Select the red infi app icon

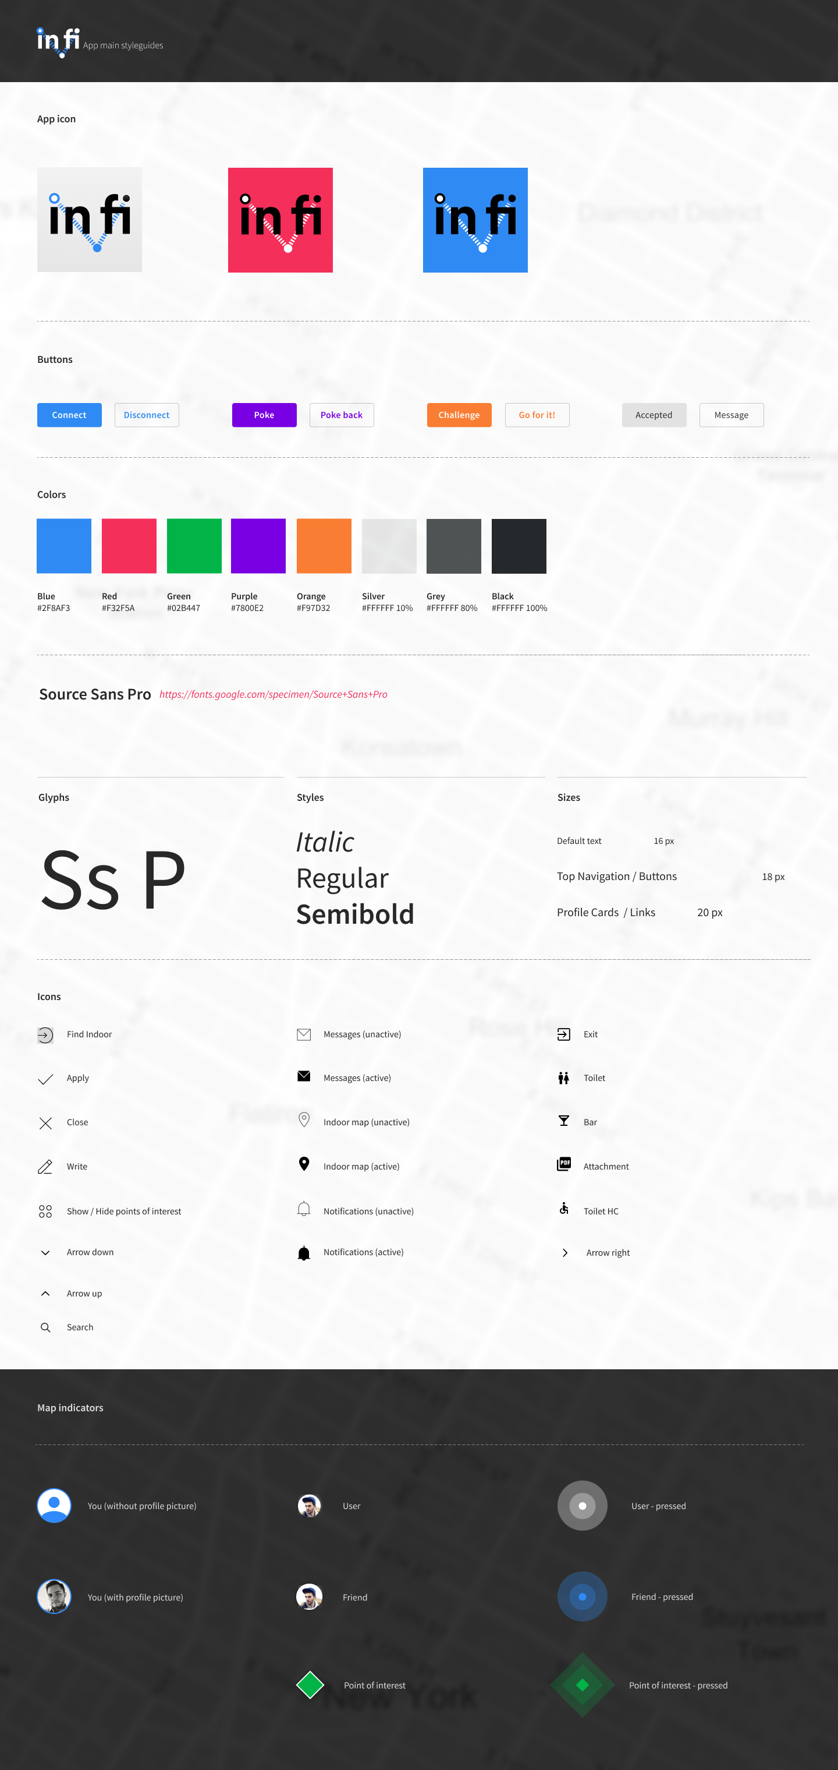[280, 220]
